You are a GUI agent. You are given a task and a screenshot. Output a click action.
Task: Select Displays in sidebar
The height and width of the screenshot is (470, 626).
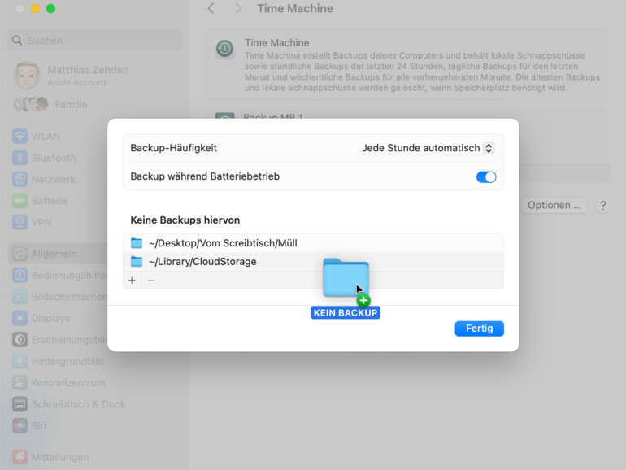tap(50, 318)
